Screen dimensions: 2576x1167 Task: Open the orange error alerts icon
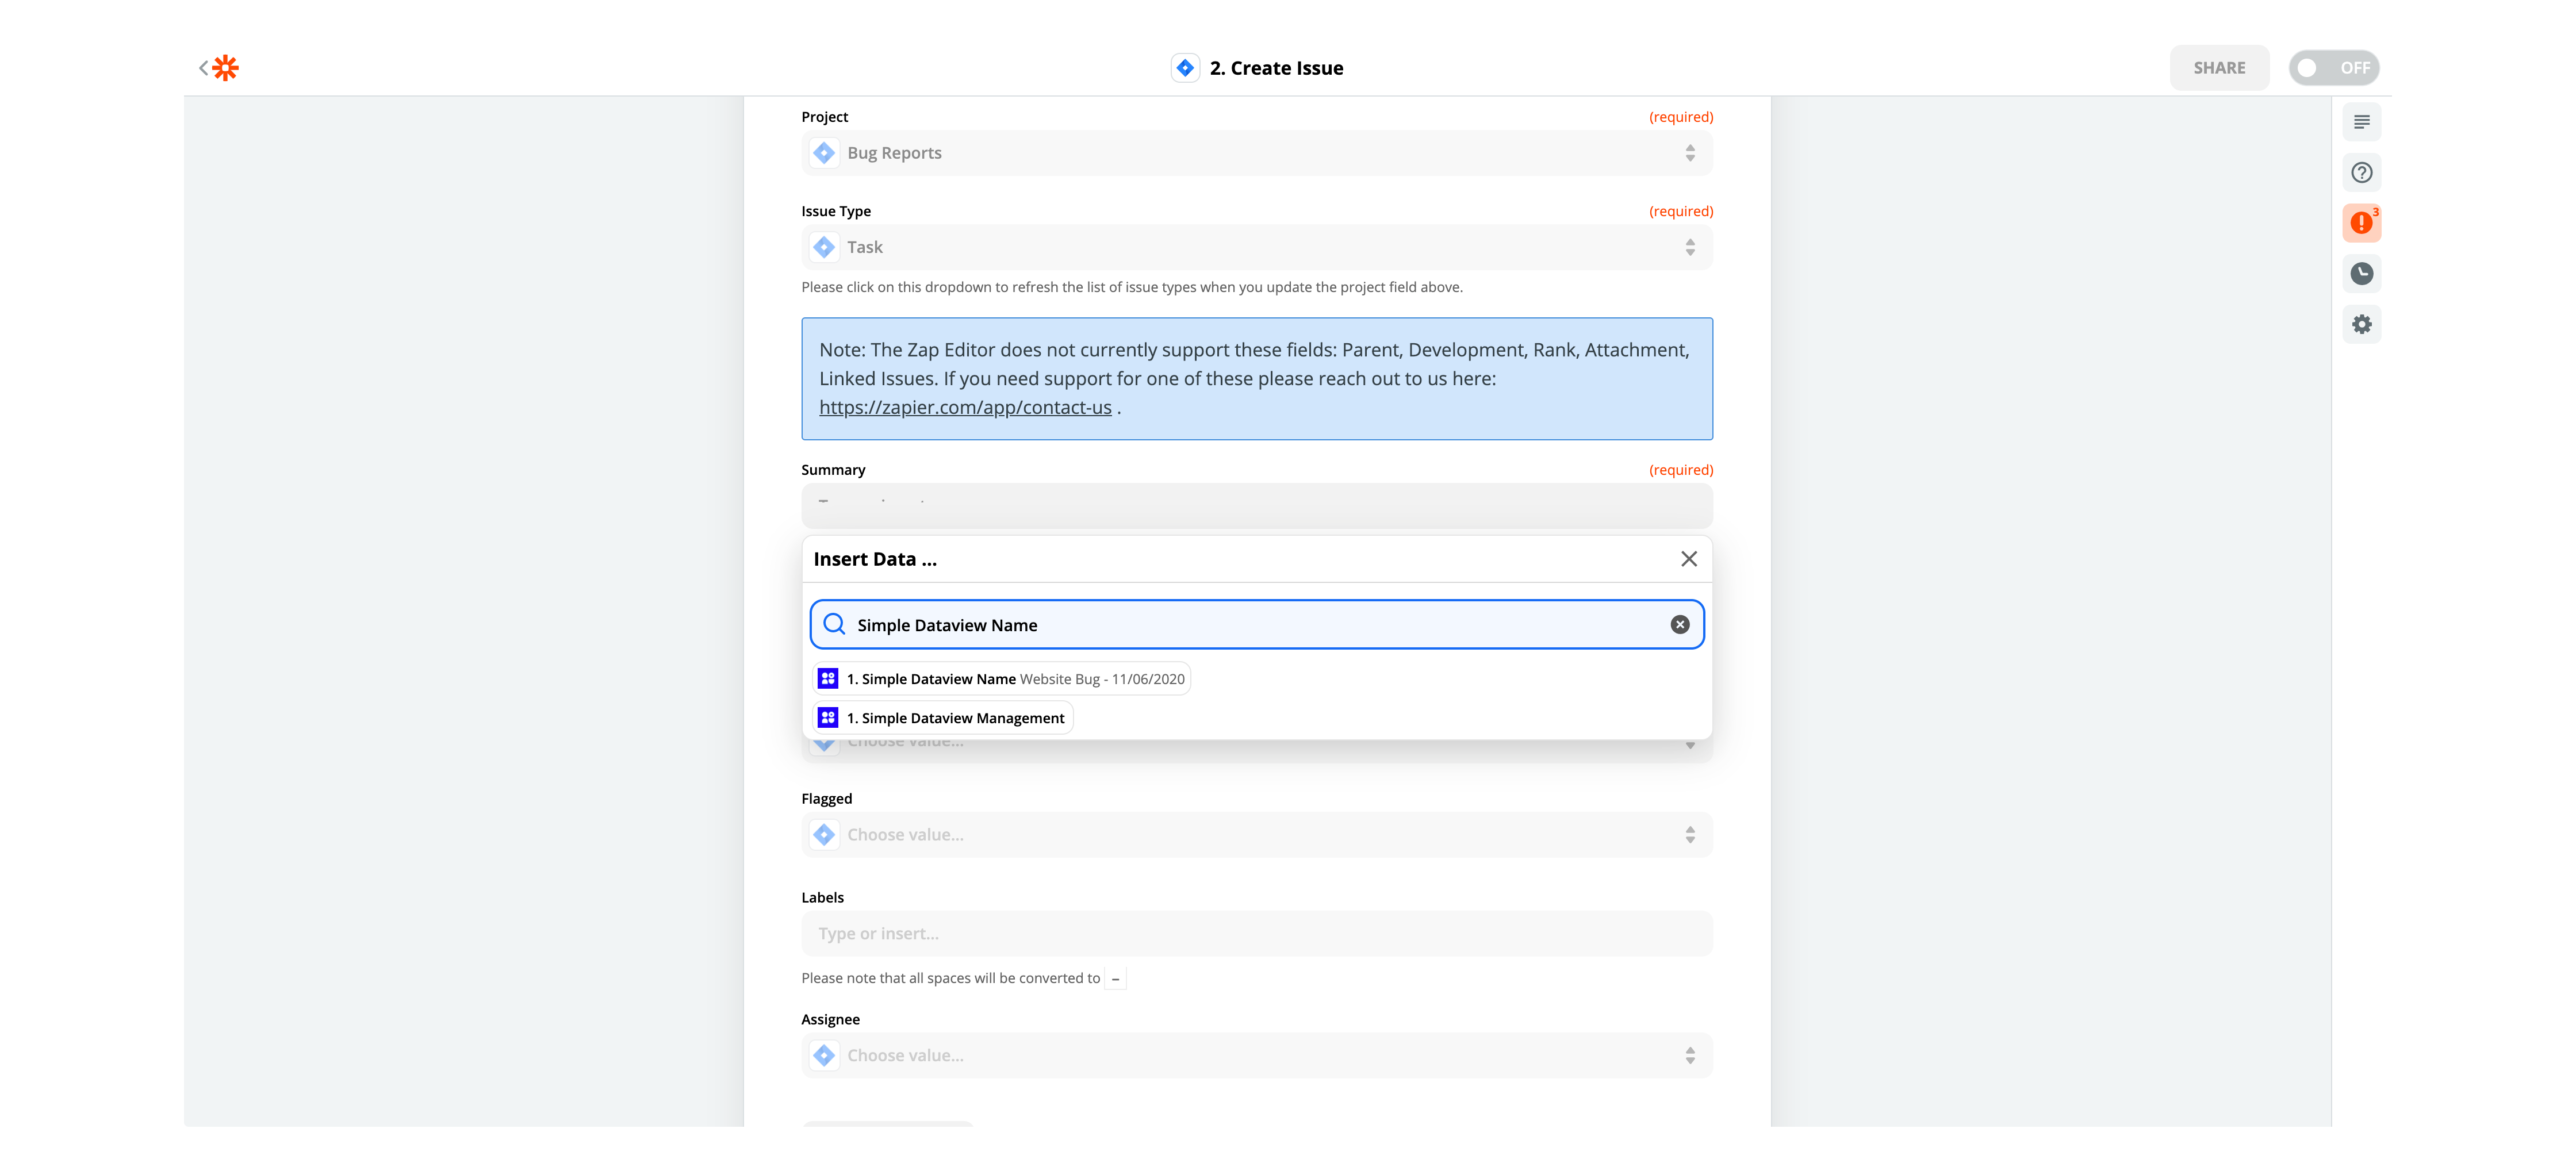[x=2361, y=223]
